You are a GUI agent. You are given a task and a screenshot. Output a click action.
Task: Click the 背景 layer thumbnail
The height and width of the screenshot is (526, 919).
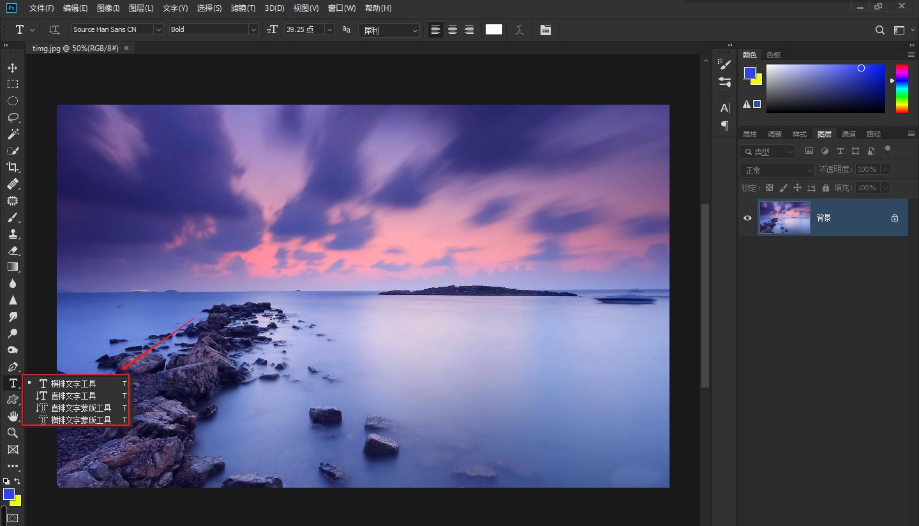(784, 218)
